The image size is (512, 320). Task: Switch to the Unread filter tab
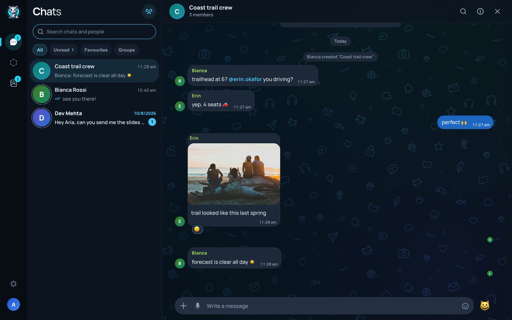(64, 50)
